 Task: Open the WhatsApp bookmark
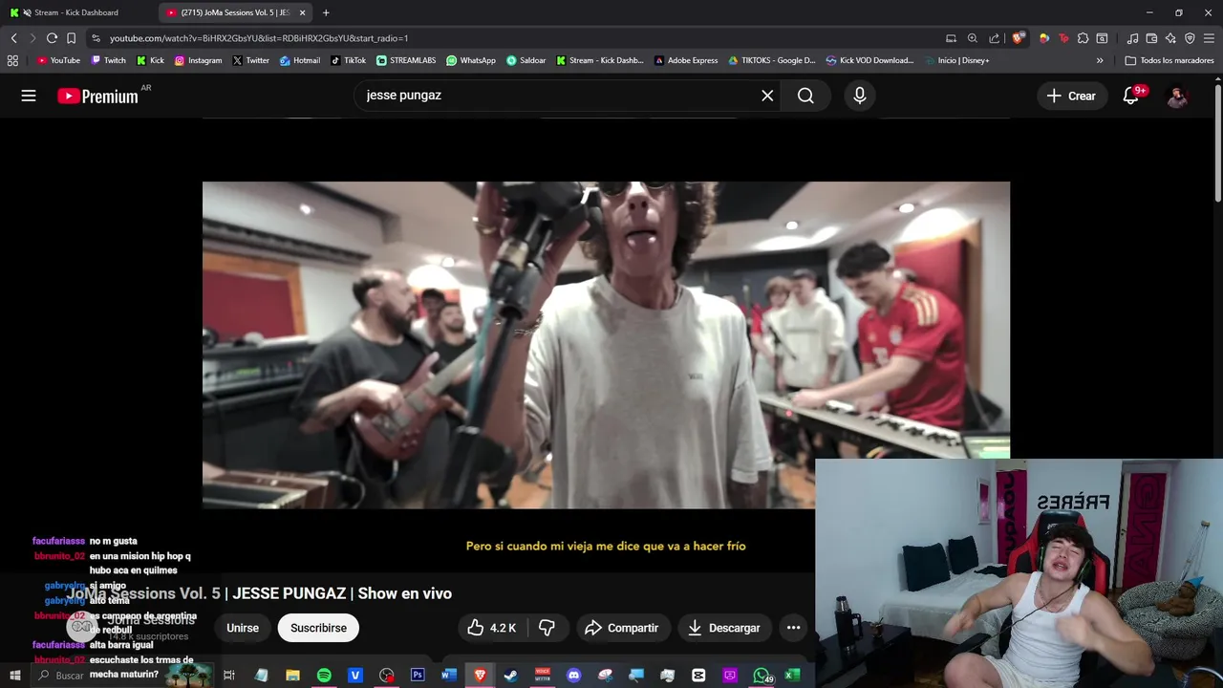(x=470, y=60)
